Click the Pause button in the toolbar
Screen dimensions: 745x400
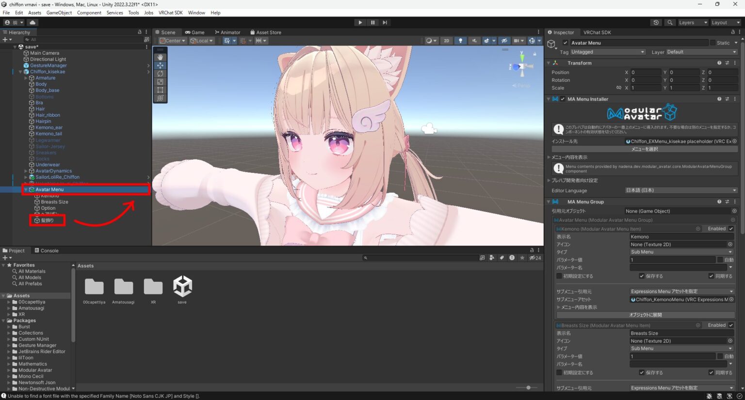(x=372, y=22)
